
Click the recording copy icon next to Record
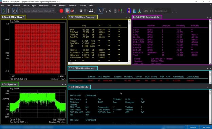67,11
